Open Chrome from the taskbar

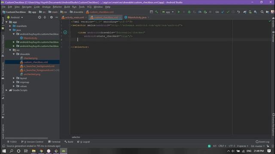click(x=41, y=151)
